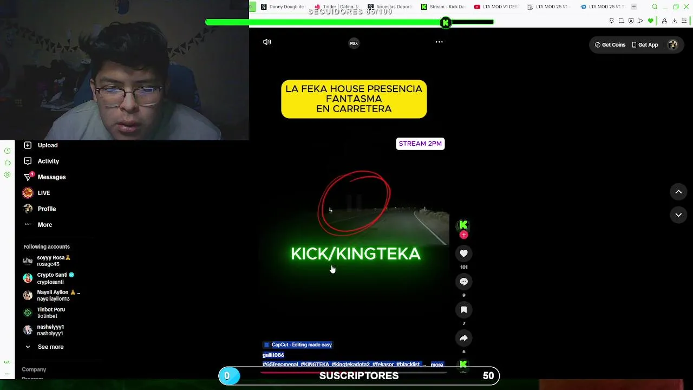Open GX Control icon in browser sidebar
The height and width of the screenshot is (390, 693).
click(7, 362)
